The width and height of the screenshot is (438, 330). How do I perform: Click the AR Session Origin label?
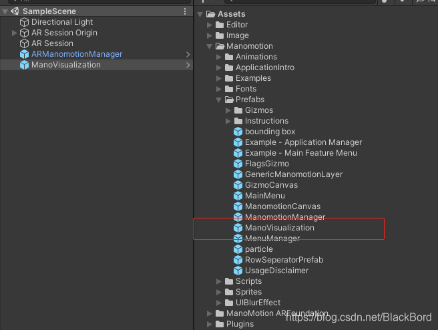tap(64, 33)
